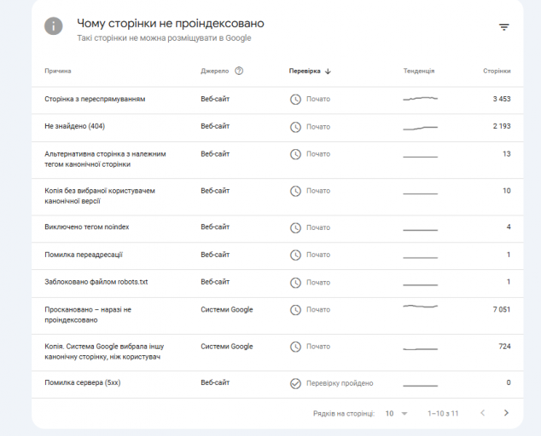Screen dimensions: 541x436
Task: Open rows-per-page dropdown showing 10
Action: point(397,413)
